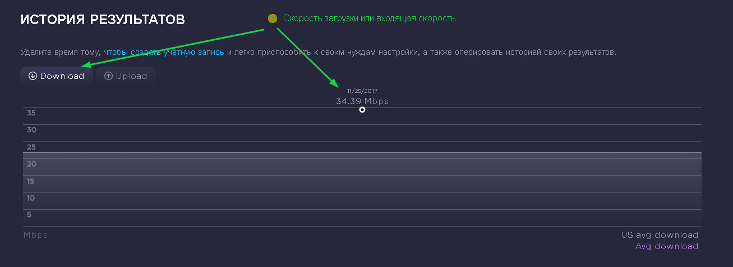Click the Download arrow-in-circle icon
Screen dimensions: 733x267
[x=33, y=76]
